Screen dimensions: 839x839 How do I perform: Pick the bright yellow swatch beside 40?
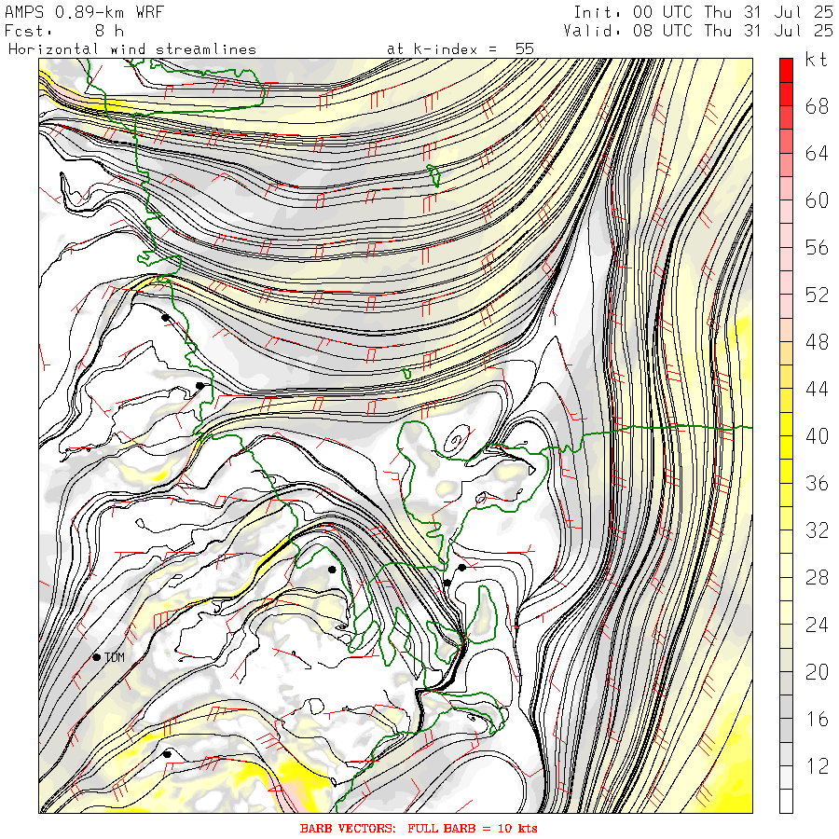pyautogui.click(x=786, y=447)
